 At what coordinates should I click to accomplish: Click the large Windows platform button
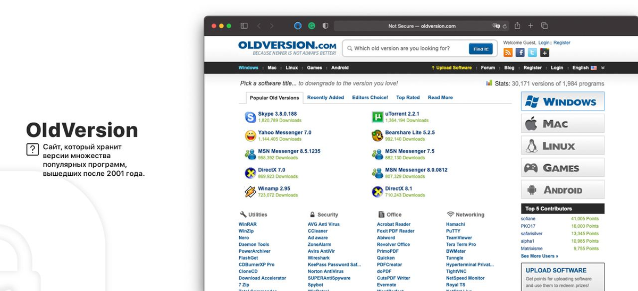pos(563,101)
